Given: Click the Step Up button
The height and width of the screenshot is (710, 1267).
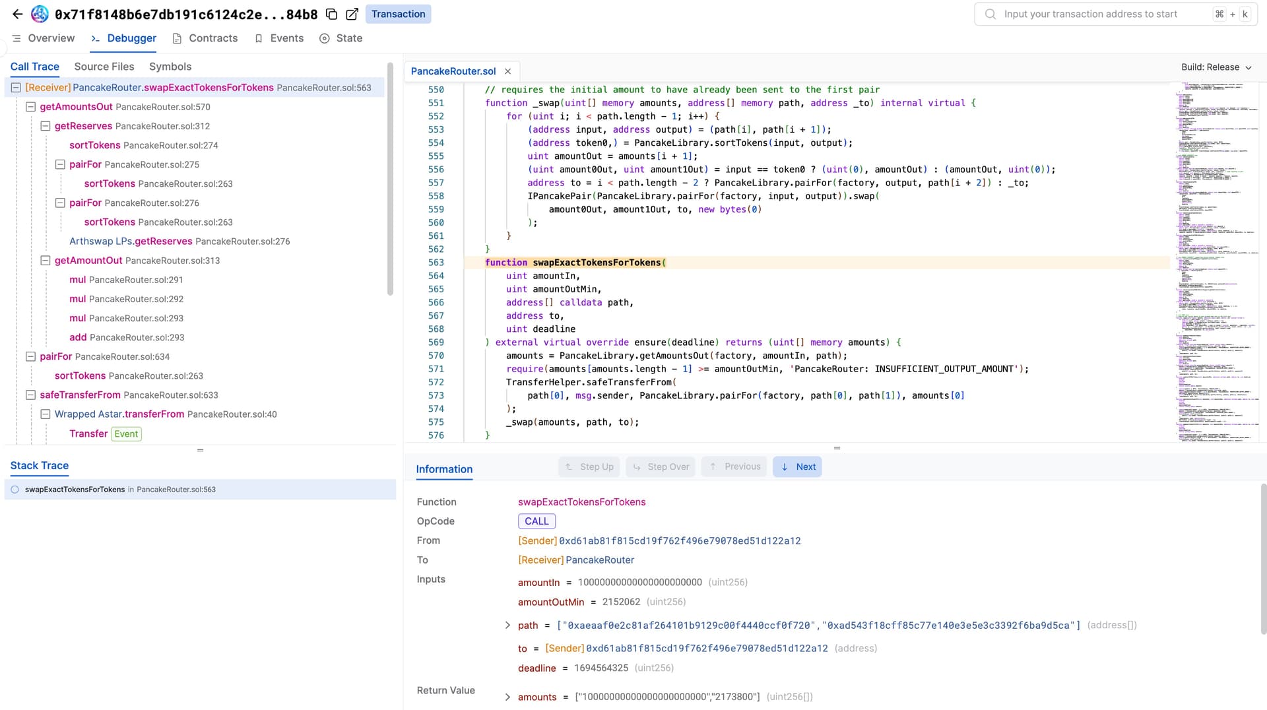Looking at the screenshot, I should pos(590,467).
